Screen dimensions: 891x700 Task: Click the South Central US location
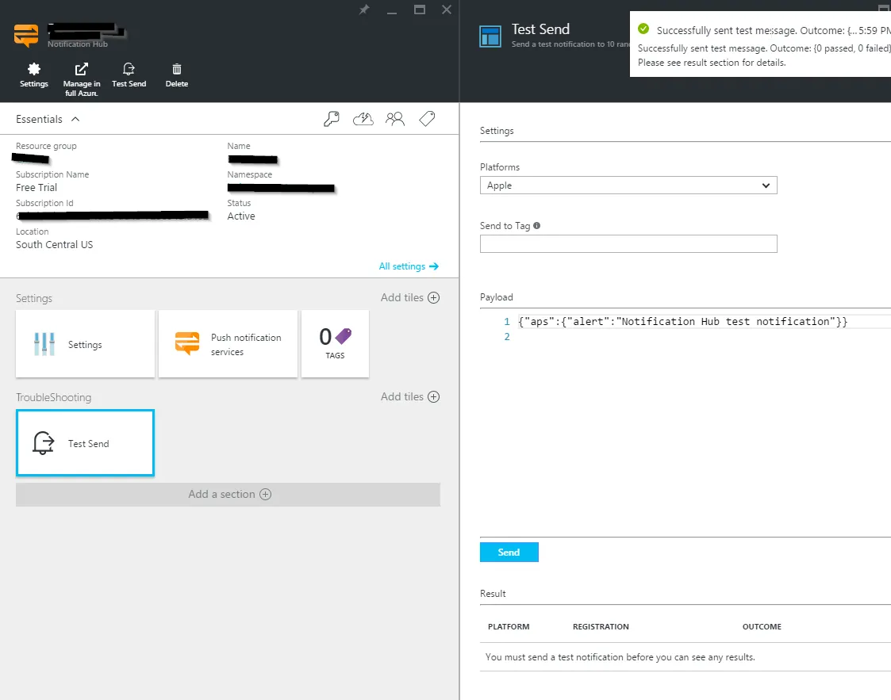[55, 245]
